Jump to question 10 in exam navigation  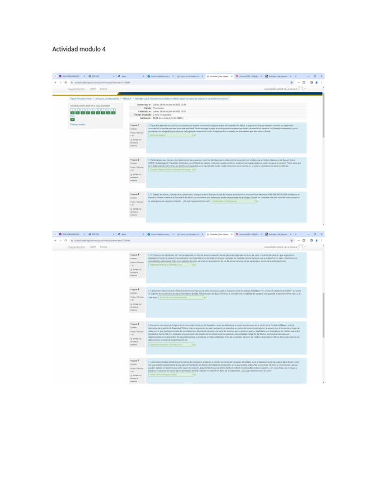73,118
